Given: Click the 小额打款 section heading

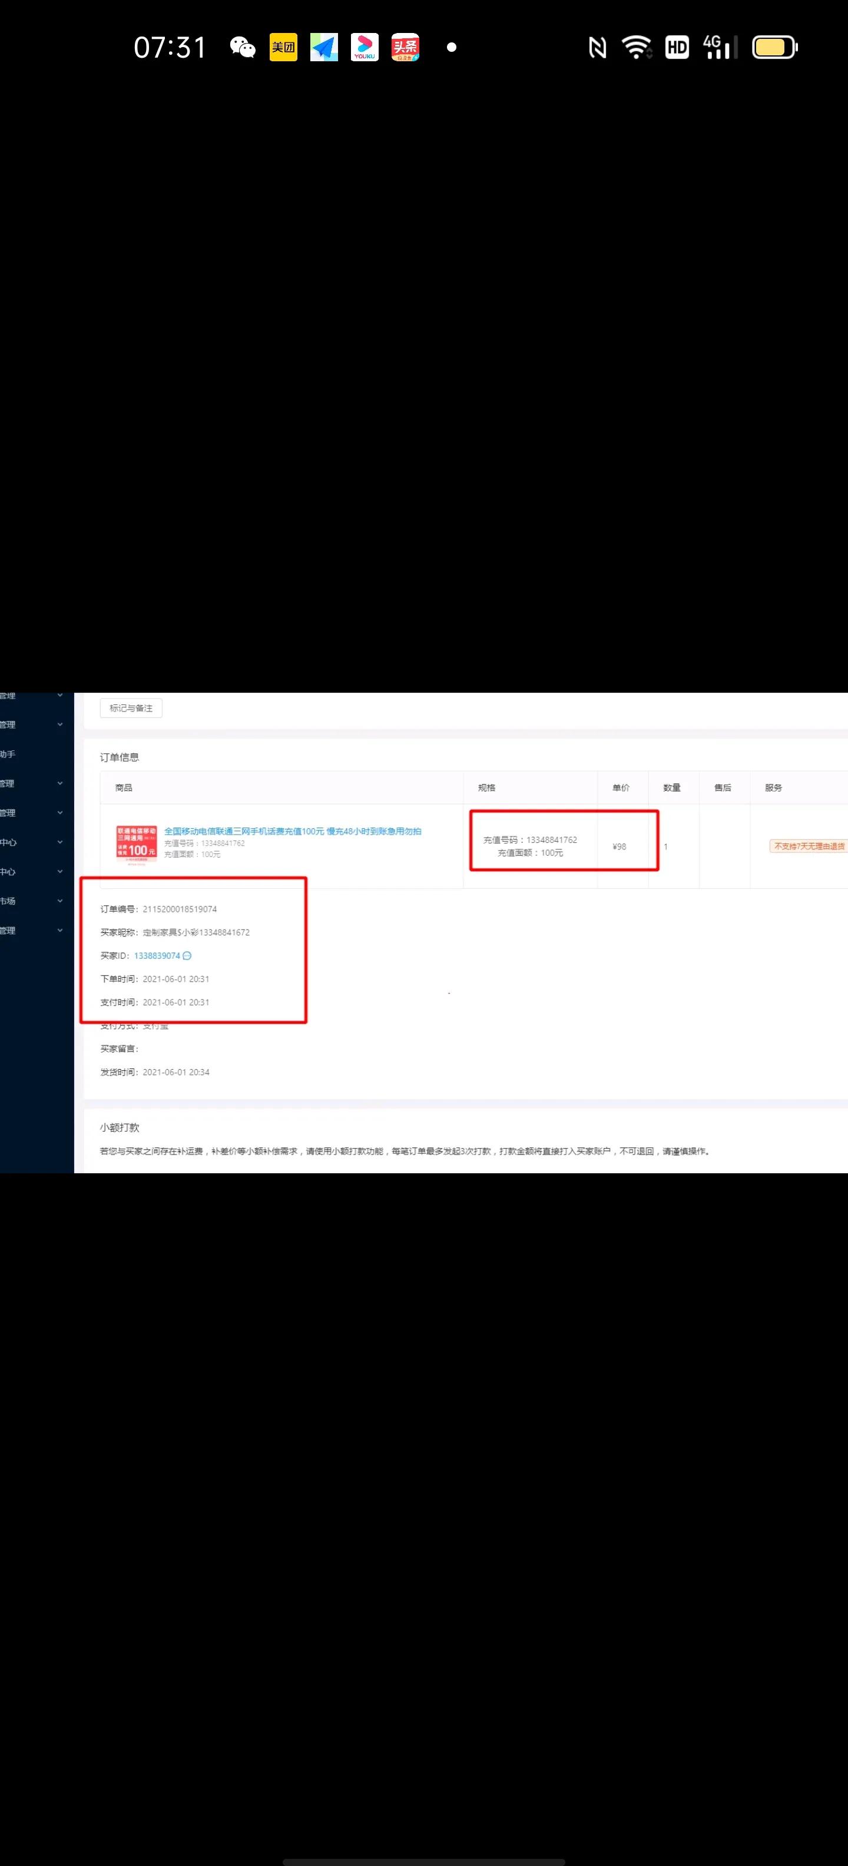Looking at the screenshot, I should pyautogui.click(x=120, y=1127).
